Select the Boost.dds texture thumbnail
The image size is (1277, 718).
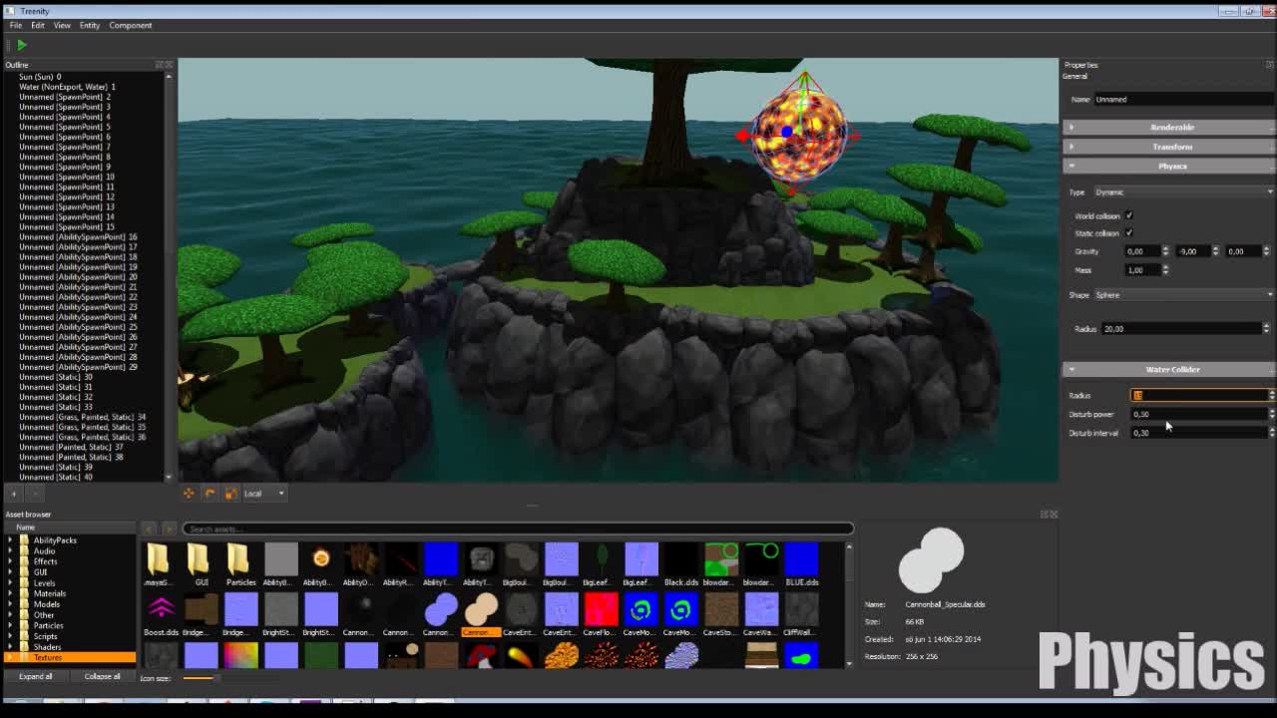point(161,614)
